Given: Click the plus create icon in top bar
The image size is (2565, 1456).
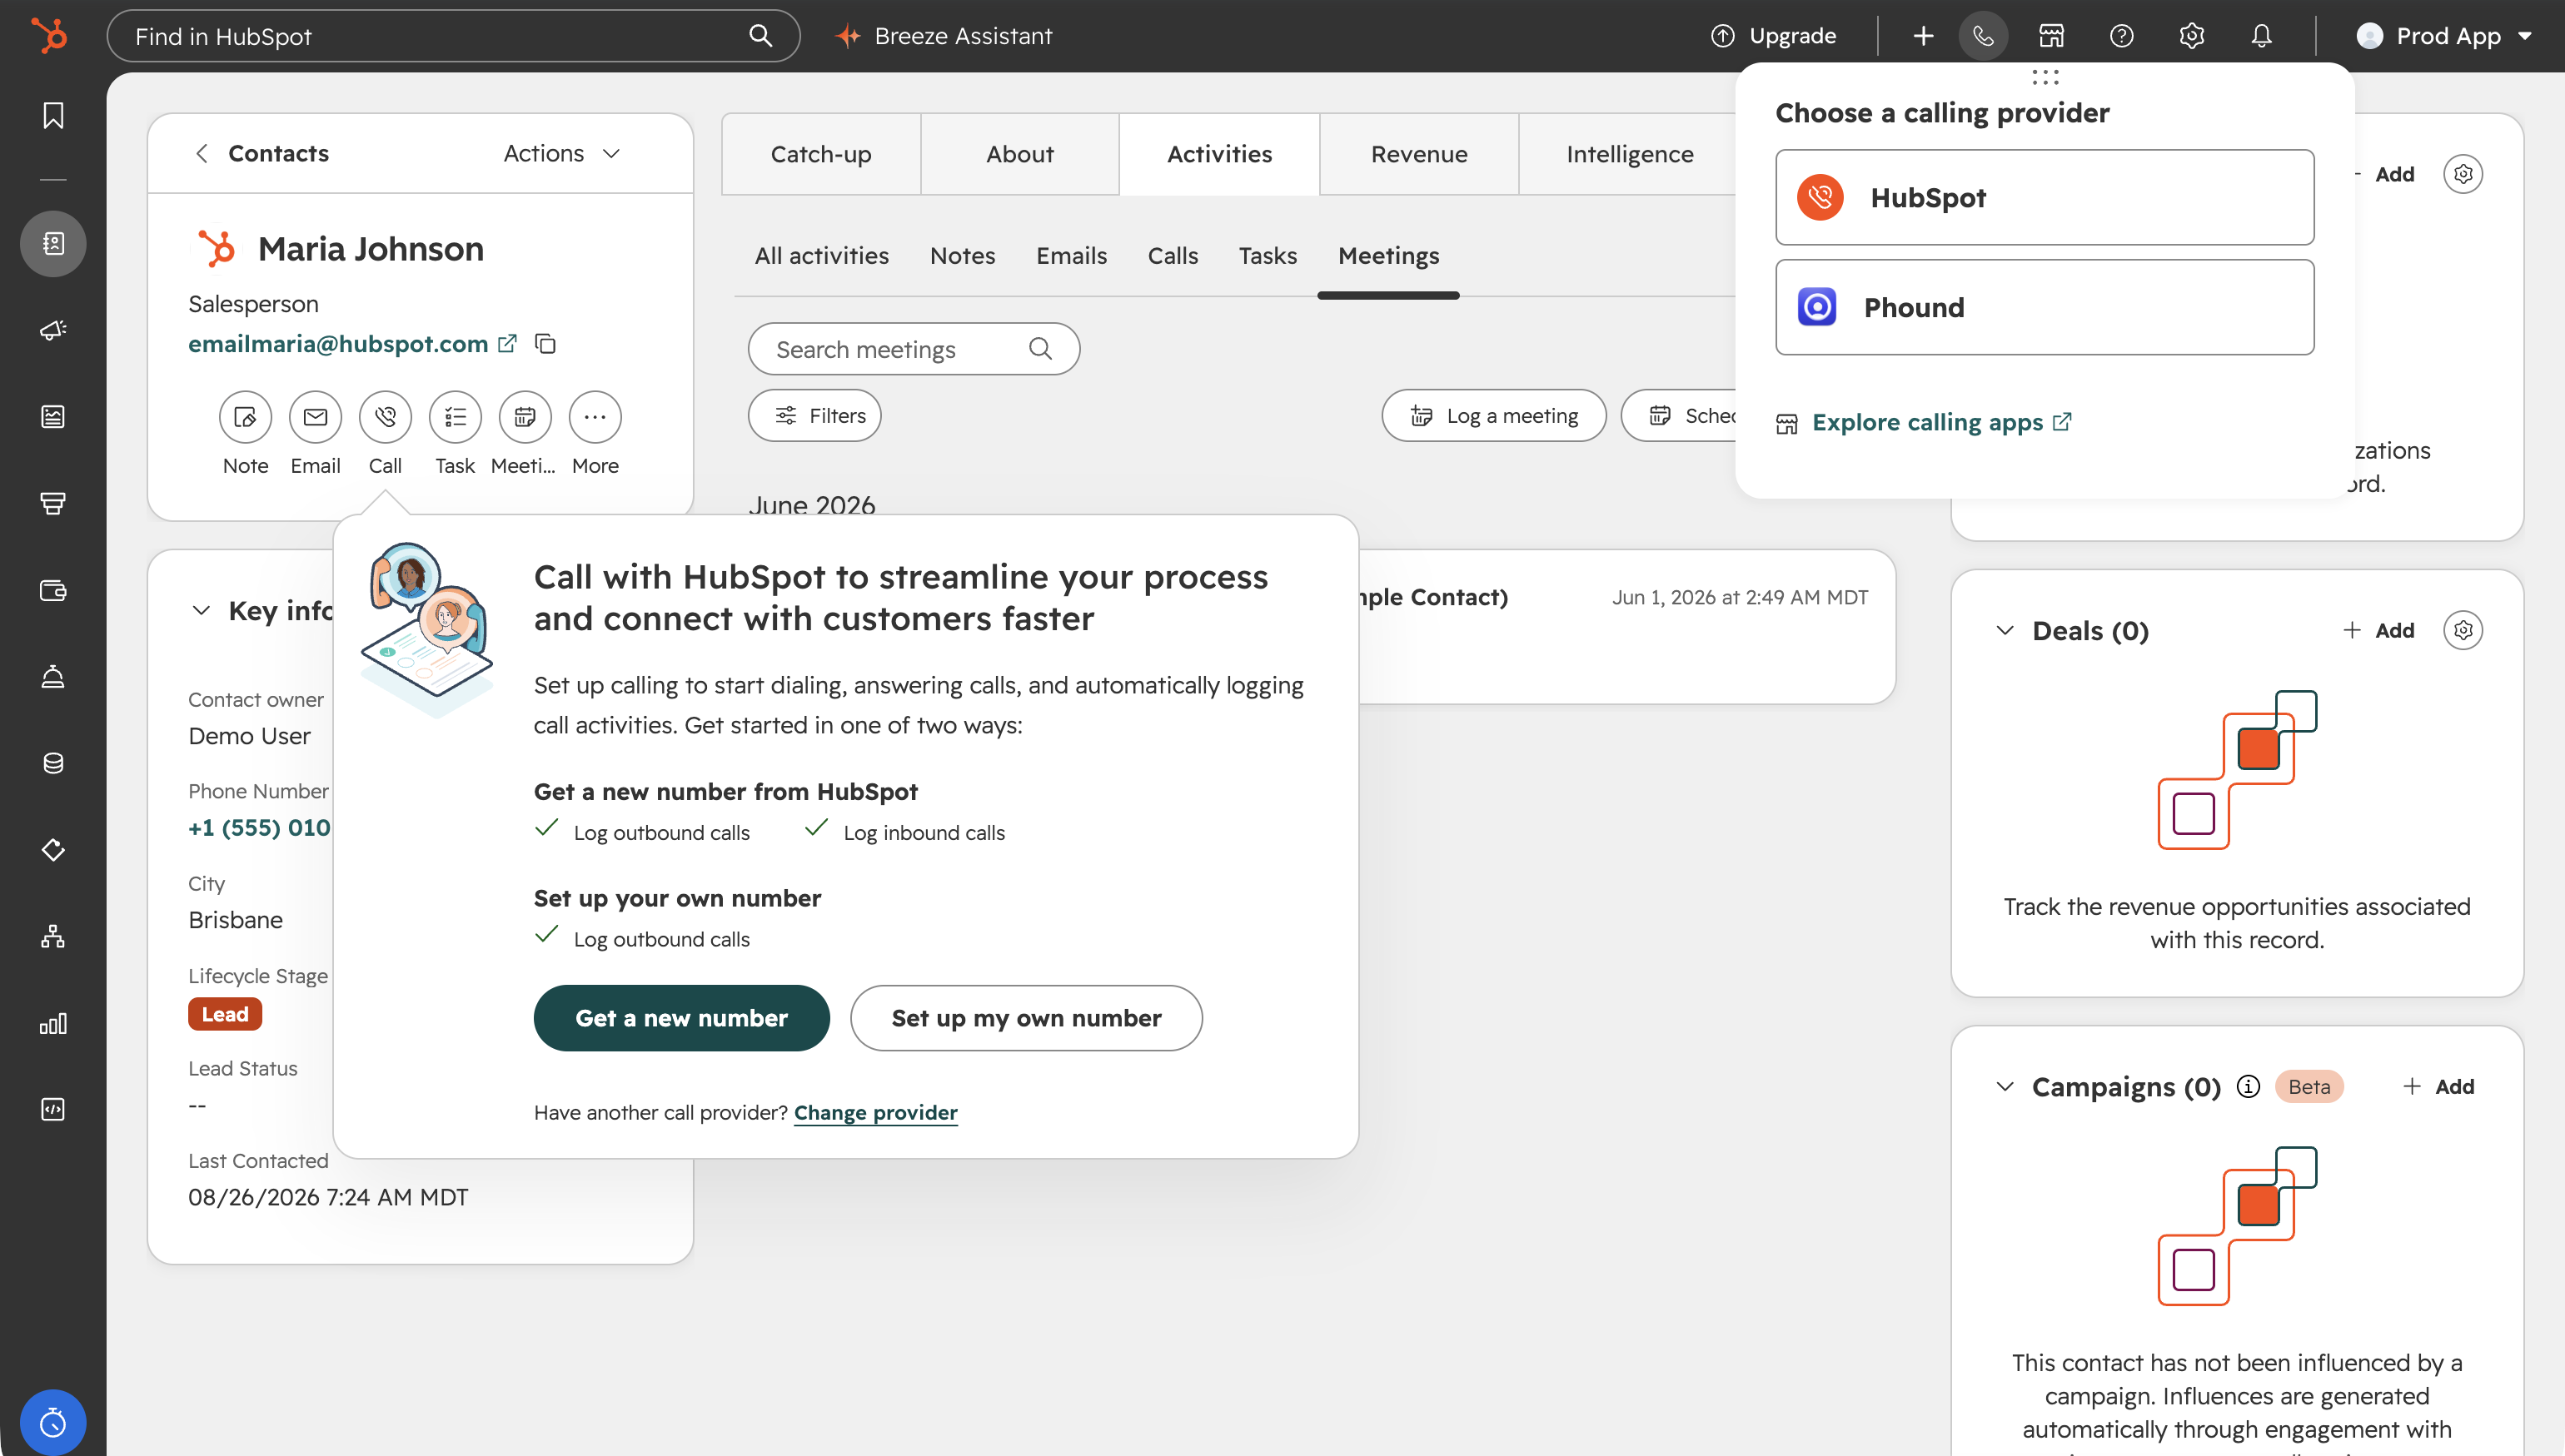Looking at the screenshot, I should click(1923, 36).
